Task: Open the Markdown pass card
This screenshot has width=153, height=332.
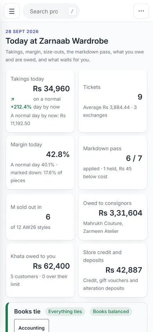Action: (113, 162)
